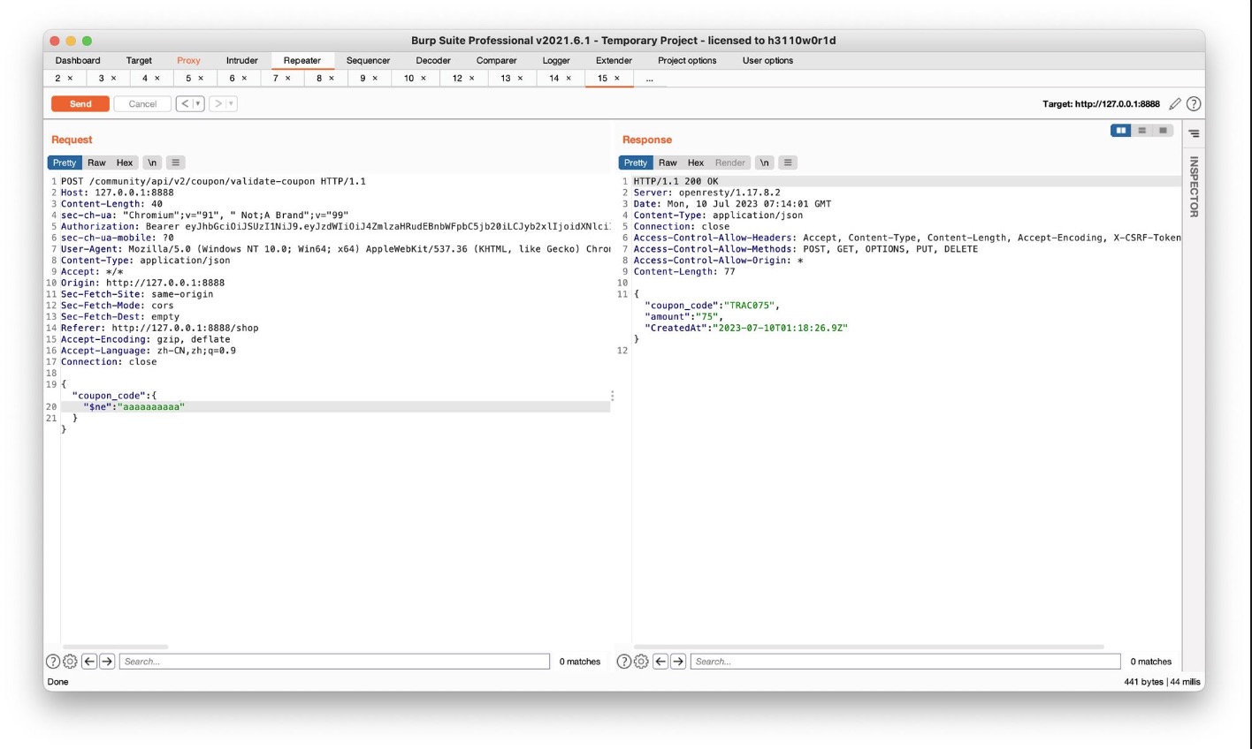Go to next match in Response search
This screenshot has width=1252, height=749.
coord(678,662)
